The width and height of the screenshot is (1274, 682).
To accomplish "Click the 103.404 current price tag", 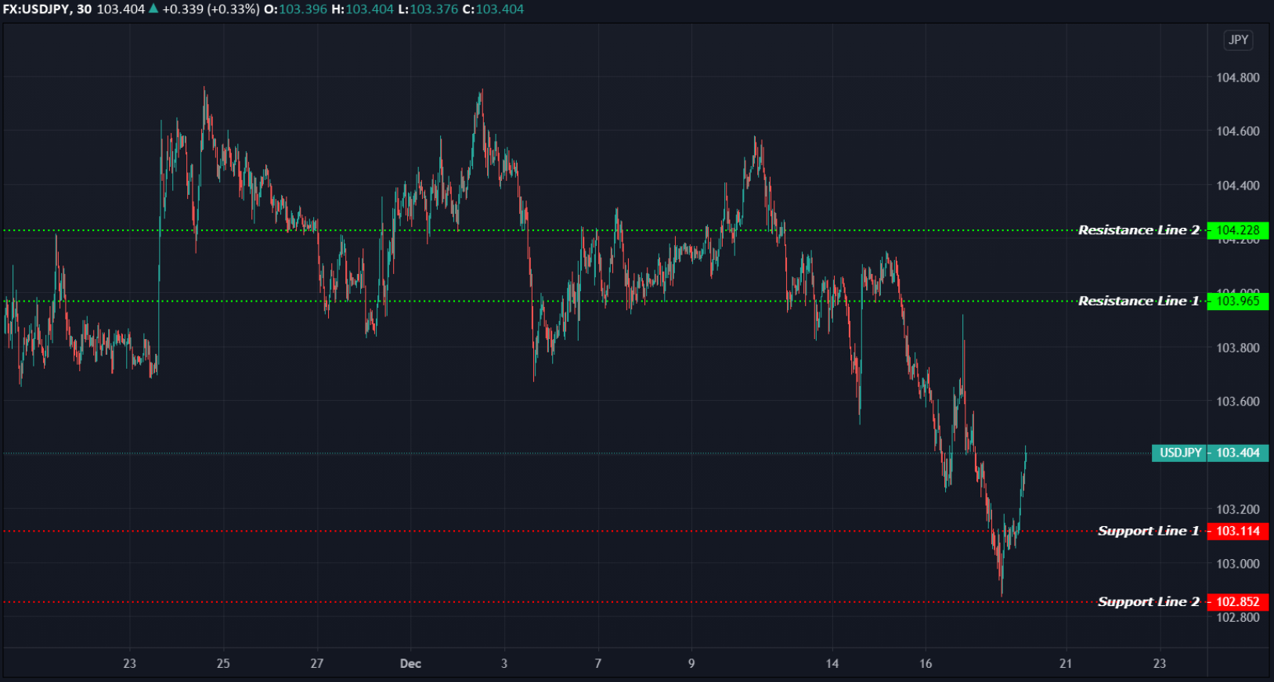I will (x=1237, y=453).
